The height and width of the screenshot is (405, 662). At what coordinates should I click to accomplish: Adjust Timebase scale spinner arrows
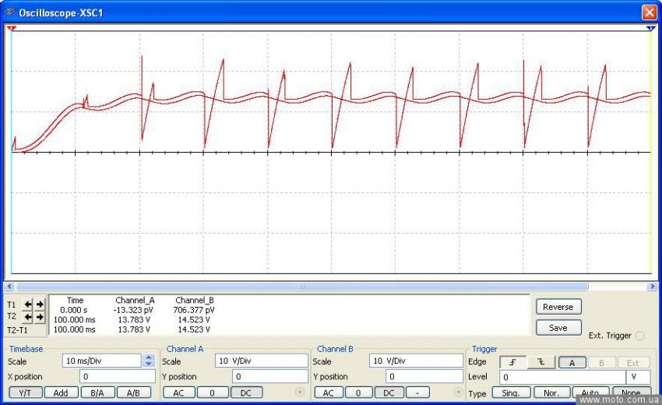pos(149,361)
